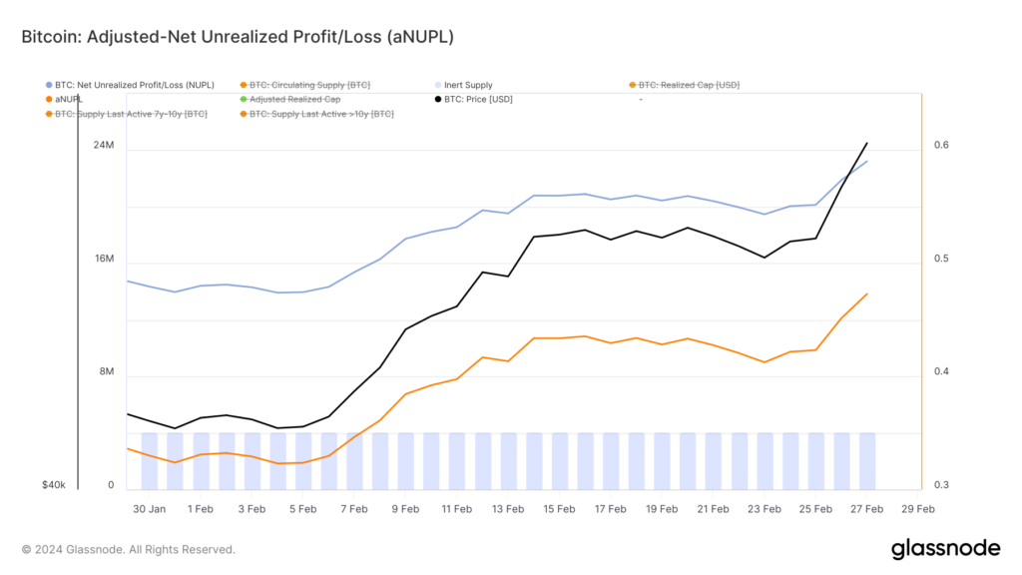Screen dimensions: 1022x575
Task: Toggle the BTC Net Unrealized Profit/Loss (NUPL) legend
Action: click(x=130, y=85)
